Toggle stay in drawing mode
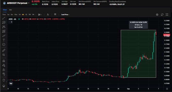This screenshot has height=92, width=172. tap(4, 65)
